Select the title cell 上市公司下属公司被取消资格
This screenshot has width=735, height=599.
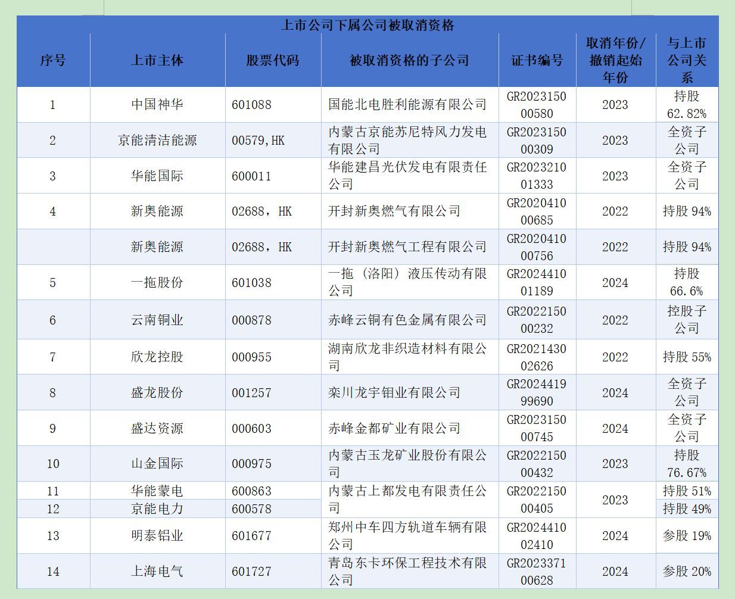[367, 25]
